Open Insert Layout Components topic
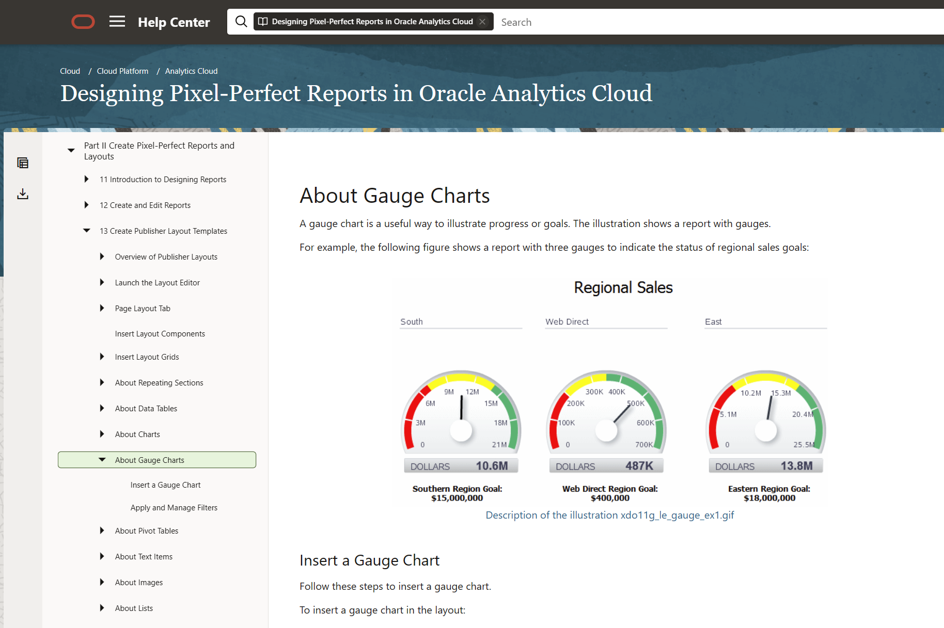 [x=160, y=334]
